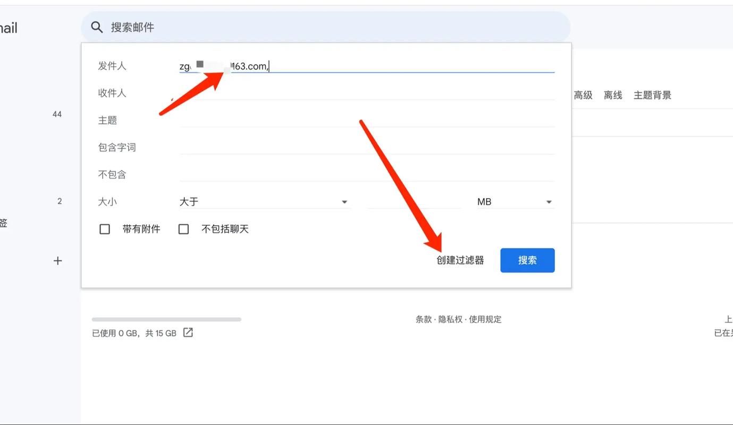Screen dimensions: 733x425
Task: Click the size value input field
Action: (x=414, y=202)
